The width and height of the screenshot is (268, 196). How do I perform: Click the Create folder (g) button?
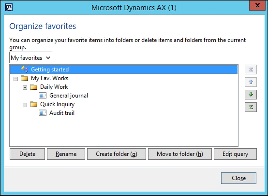point(117,154)
